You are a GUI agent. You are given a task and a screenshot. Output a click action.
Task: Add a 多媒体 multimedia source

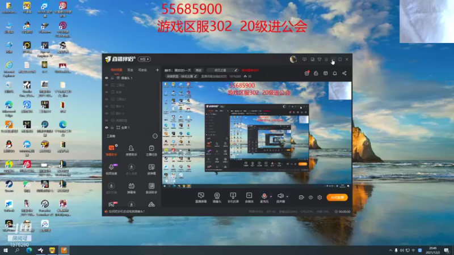coord(249,197)
